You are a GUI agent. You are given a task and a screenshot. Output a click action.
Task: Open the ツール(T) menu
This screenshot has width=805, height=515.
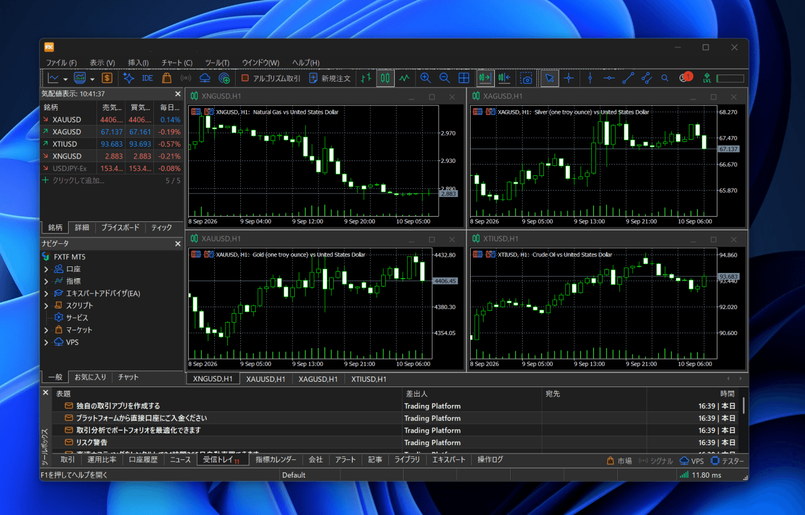[x=217, y=63]
